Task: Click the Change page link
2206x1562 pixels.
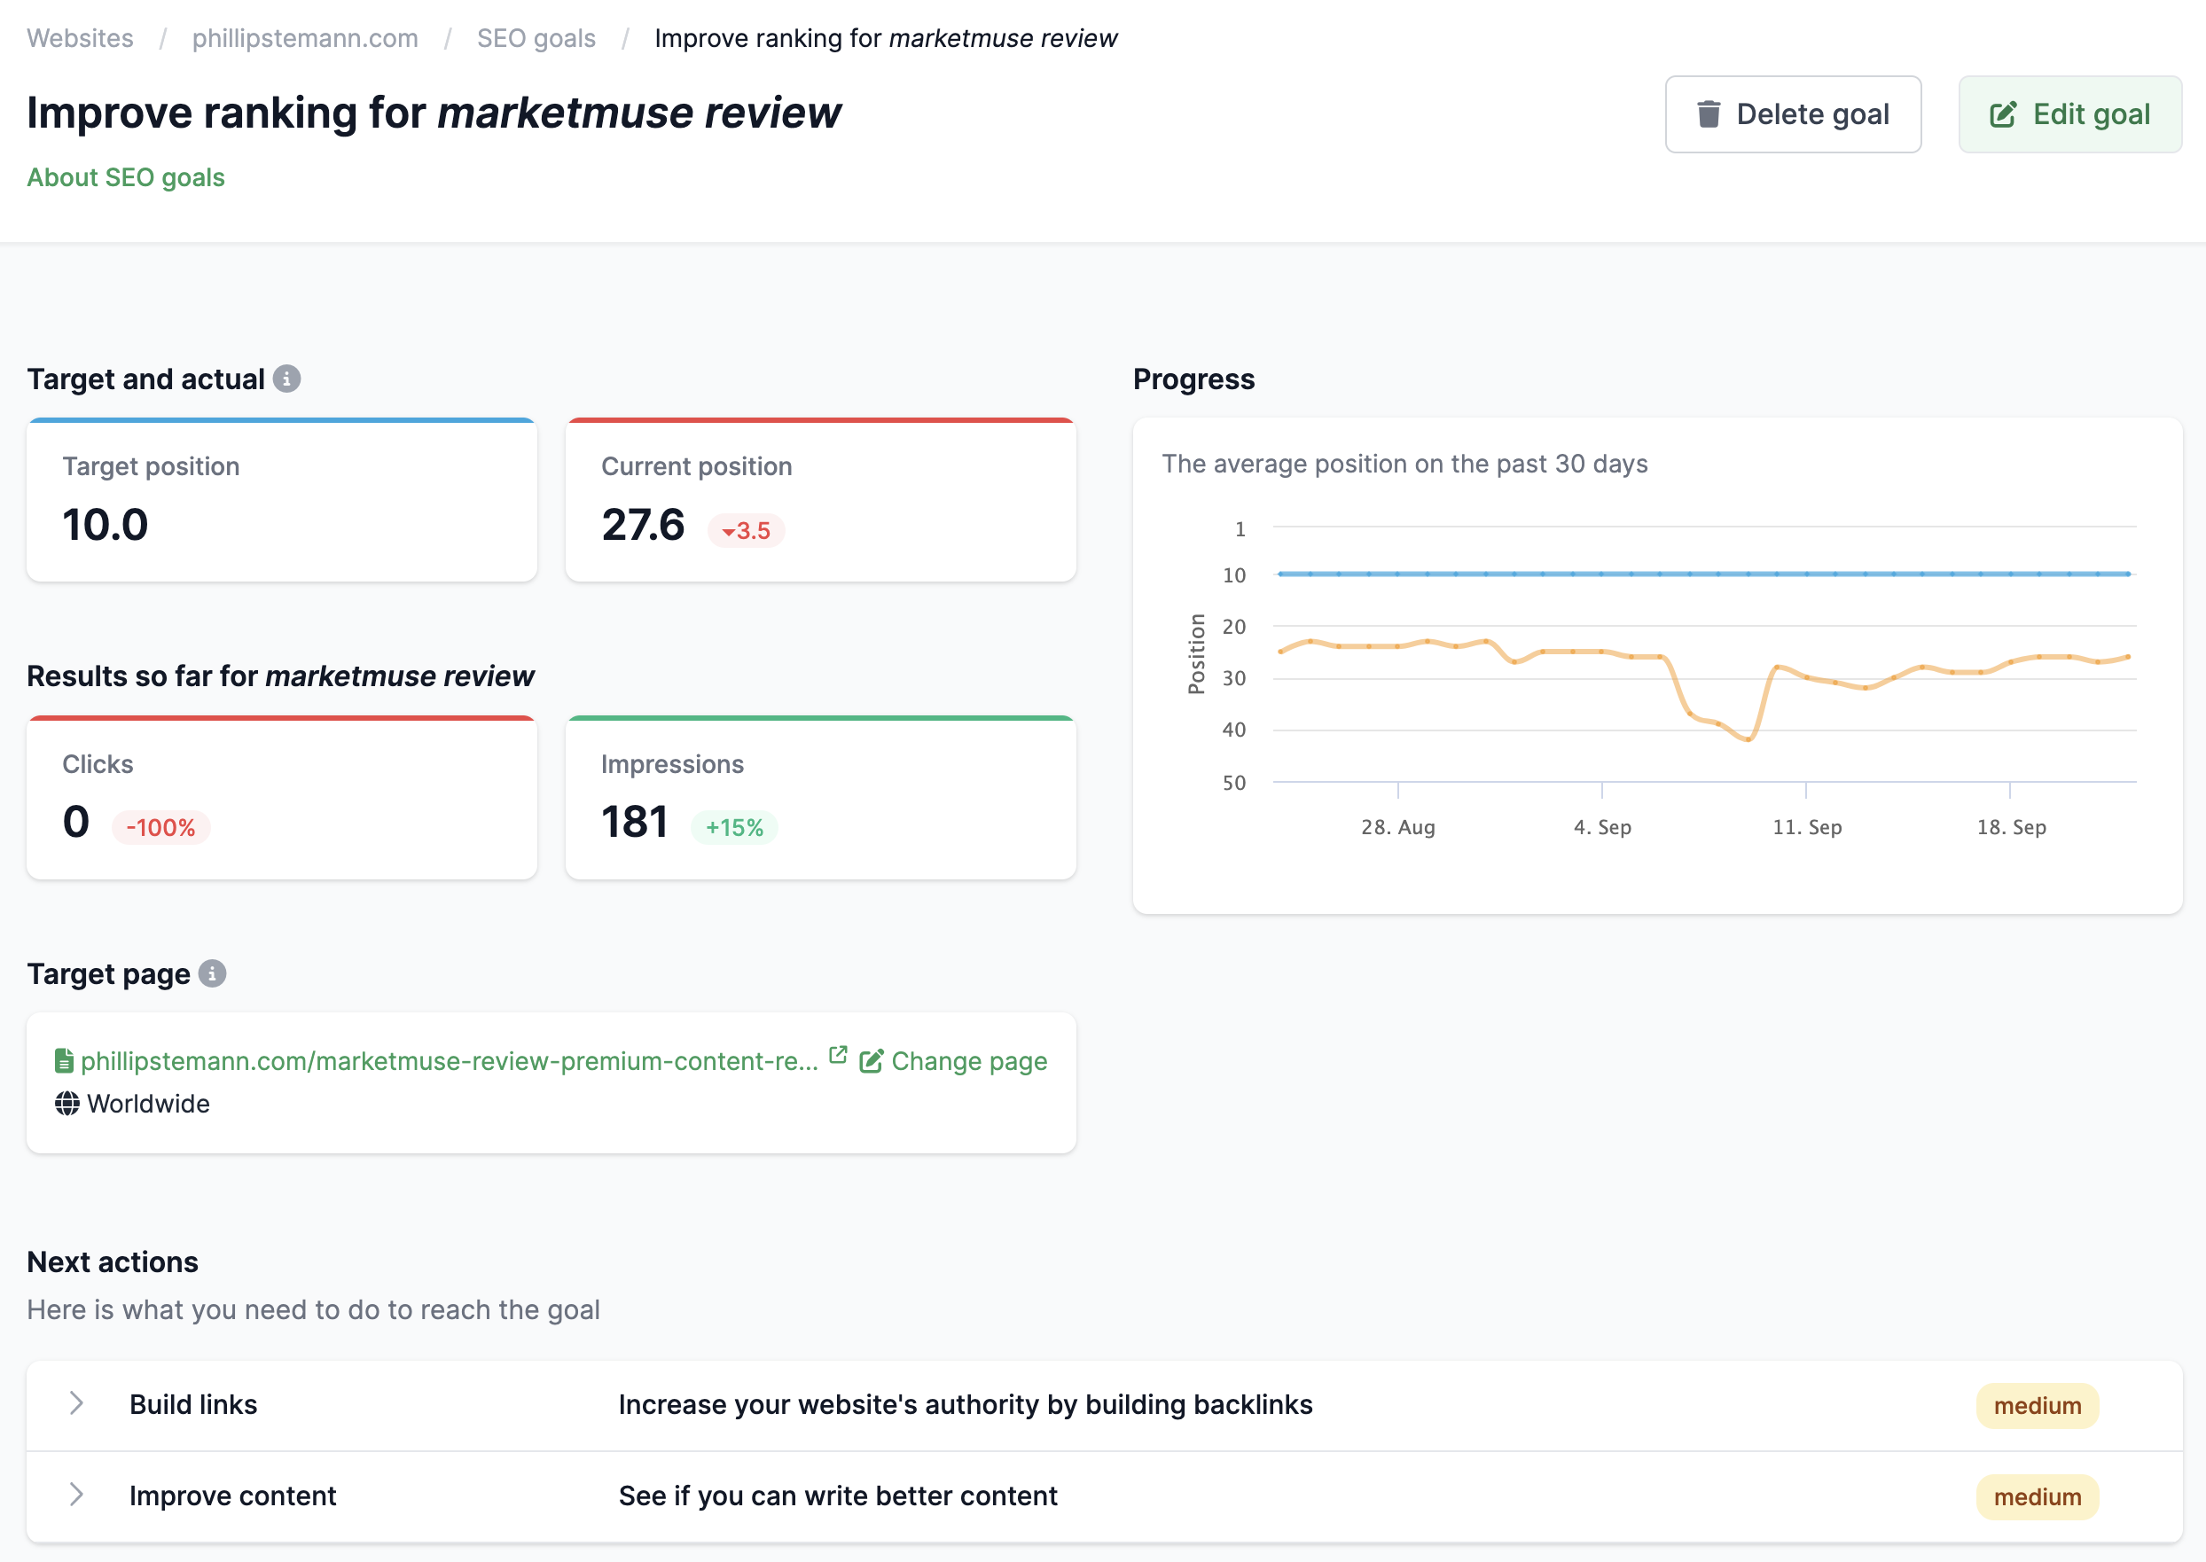Action: click(x=969, y=1061)
